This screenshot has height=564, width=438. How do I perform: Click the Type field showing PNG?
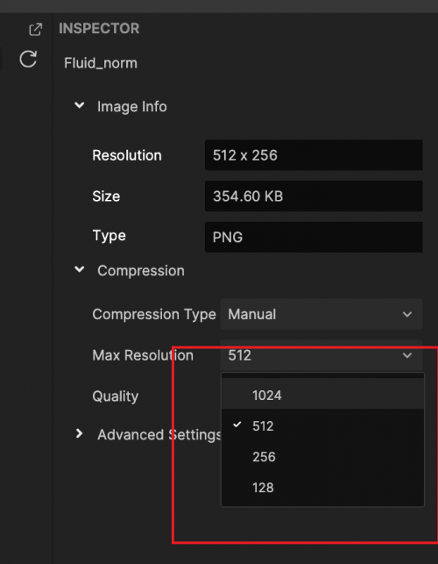pos(314,237)
